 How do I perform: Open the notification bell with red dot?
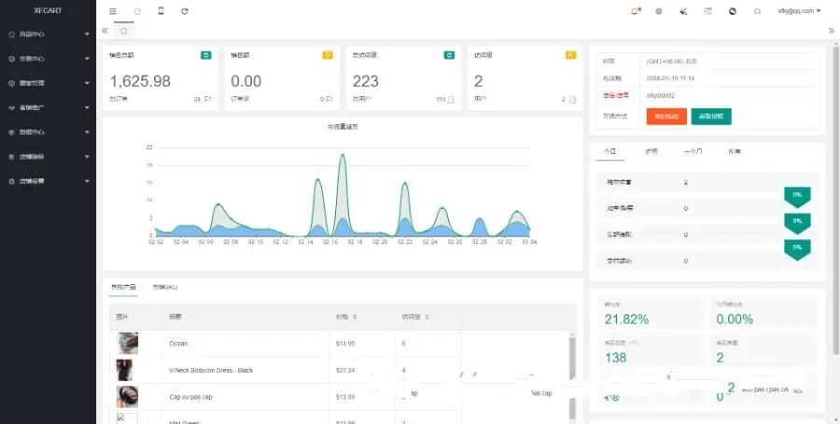(635, 10)
